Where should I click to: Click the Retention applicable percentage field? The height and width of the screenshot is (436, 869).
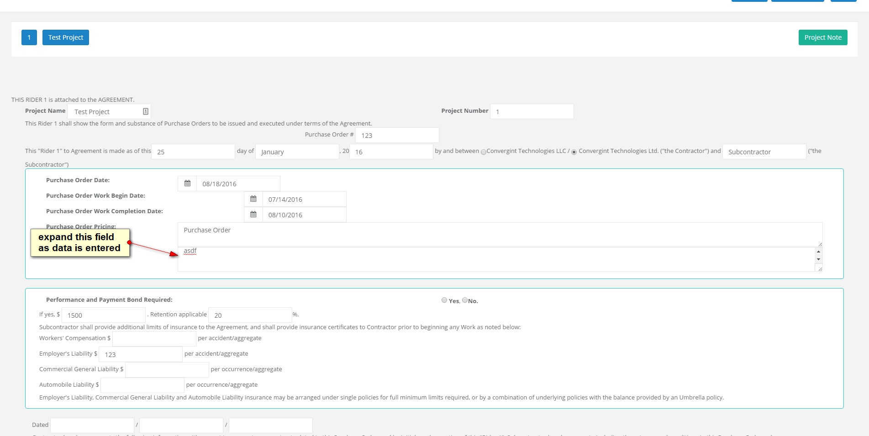(x=250, y=315)
